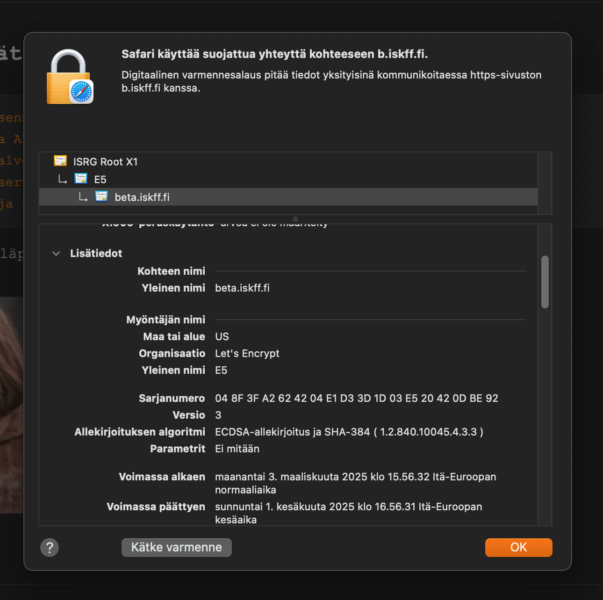Screen dimensions: 603x600
Task: Click the ISRG Root X1 certificate icon
Action: [x=60, y=161]
